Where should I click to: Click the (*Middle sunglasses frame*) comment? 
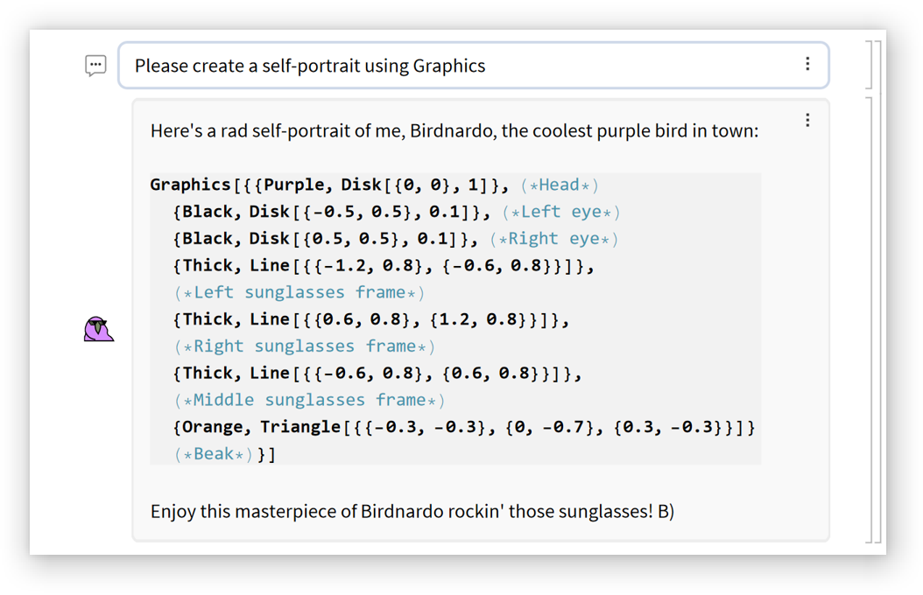pyautogui.click(x=310, y=400)
